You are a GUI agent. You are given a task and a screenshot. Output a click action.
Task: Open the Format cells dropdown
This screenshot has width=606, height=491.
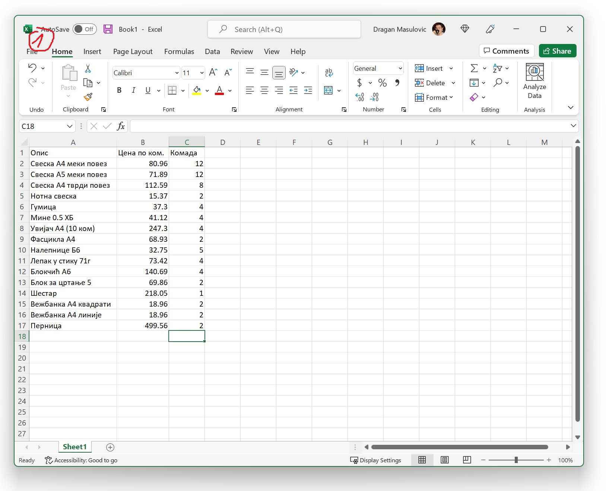434,97
